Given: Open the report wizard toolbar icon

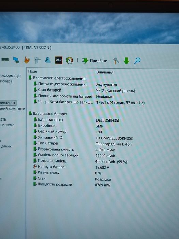Looking at the screenshot, I should (x=37, y=60).
